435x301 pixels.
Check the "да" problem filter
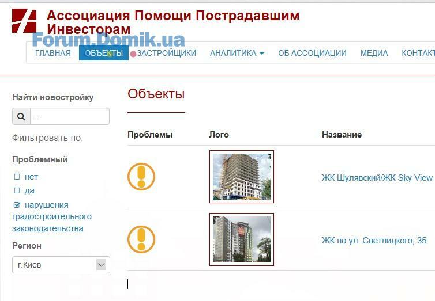point(17,190)
